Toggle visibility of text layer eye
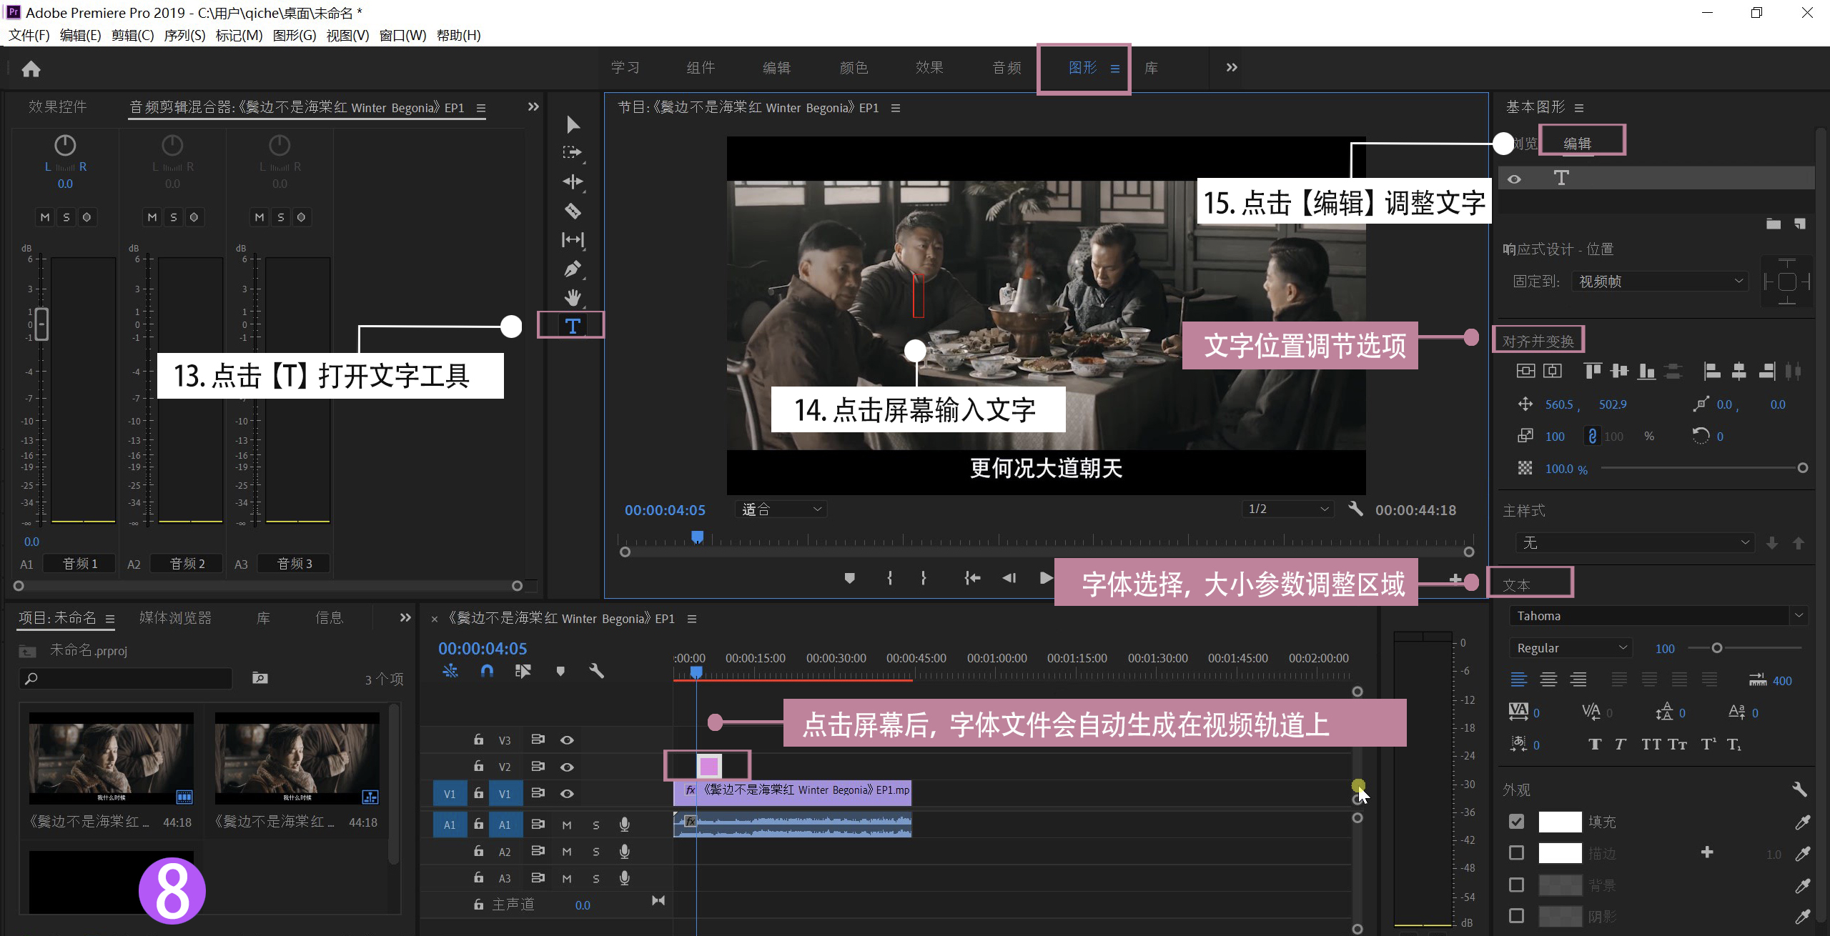This screenshot has height=936, width=1830. 1514,179
